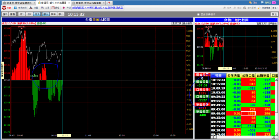Click 畫線工具 on the 筆差 chart
This screenshot has height=140, width=279.
[177, 23]
